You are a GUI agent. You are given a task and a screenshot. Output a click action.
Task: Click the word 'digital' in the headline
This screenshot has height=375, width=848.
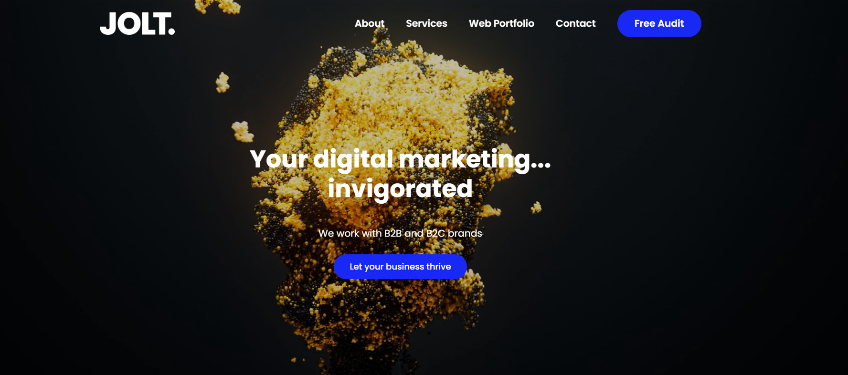(x=353, y=160)
